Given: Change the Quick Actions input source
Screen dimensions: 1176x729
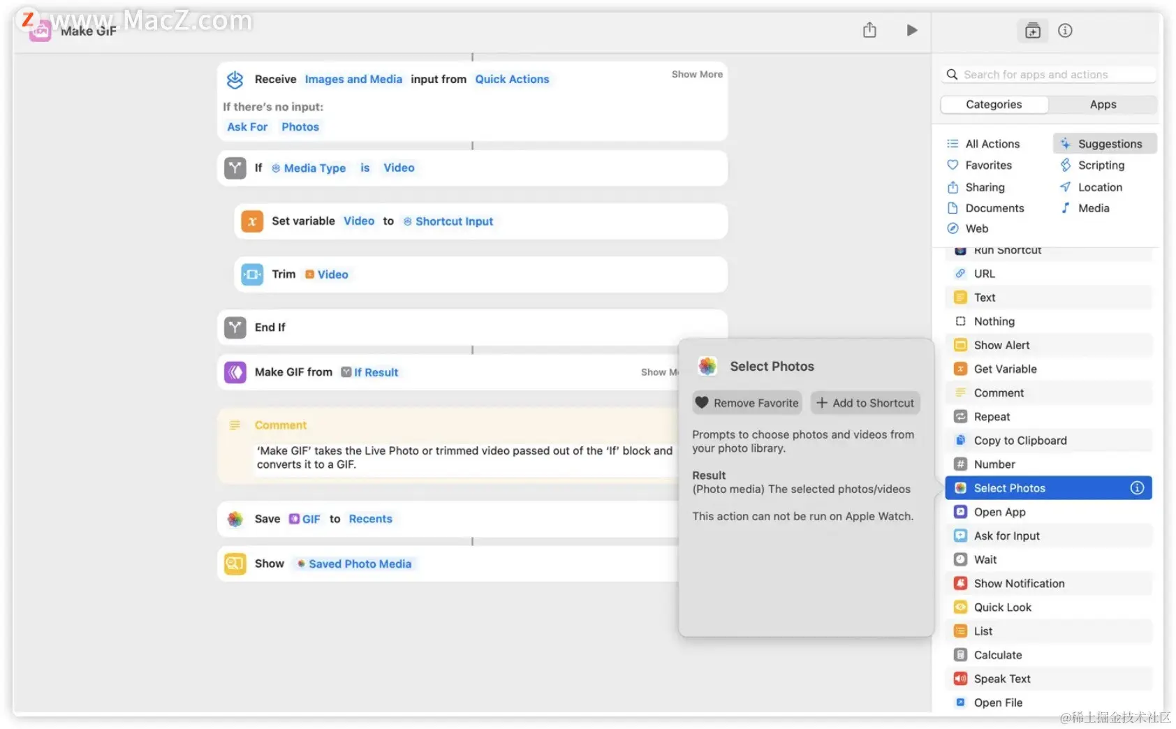Looking at the screenshot, I should [x=512, y=80].
